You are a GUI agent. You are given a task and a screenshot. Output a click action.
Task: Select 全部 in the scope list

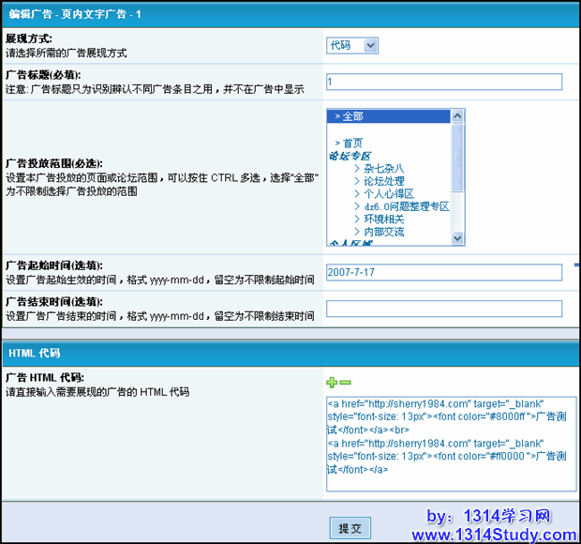point(351,116)
